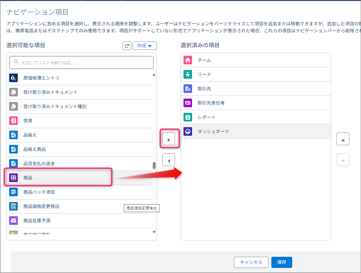Screen dimensions: 361x273
Task: Click the レポート report clipboard icon
Action: pos(188,117)
